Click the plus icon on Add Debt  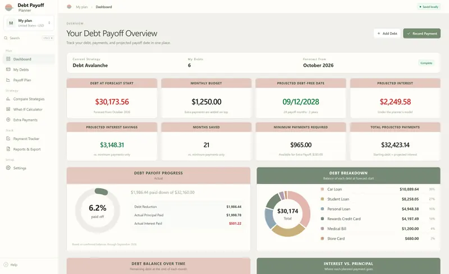coord(378,34)
